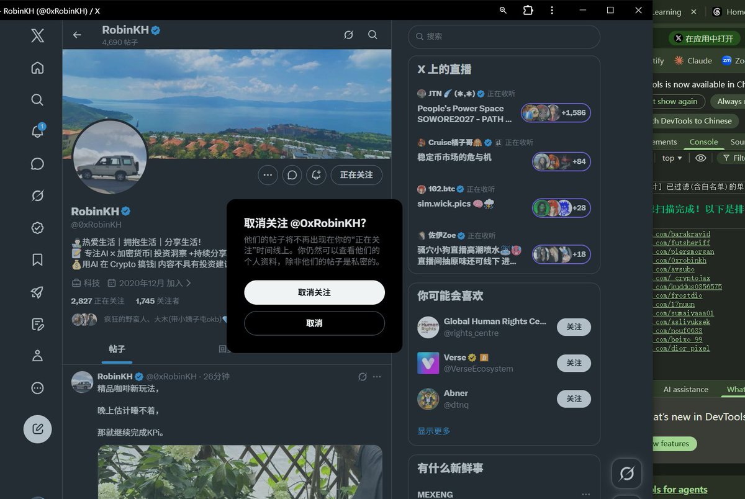The height and width of the screenshot is (499, 745).
Task: Click DevTools to Chinese switch button
Action: [x=695, y=121]
